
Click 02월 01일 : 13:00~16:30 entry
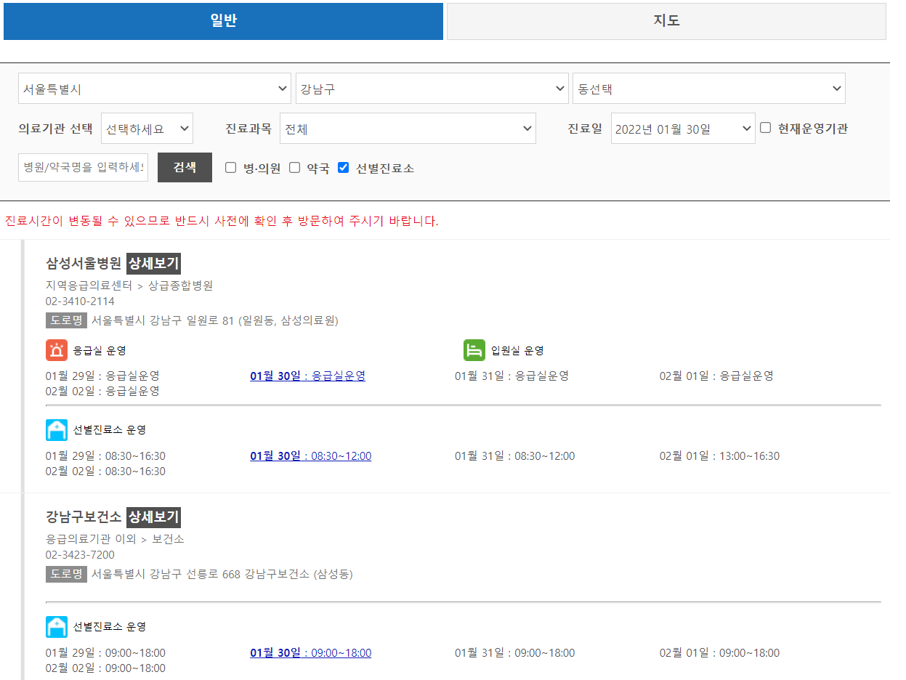(719, 456)
